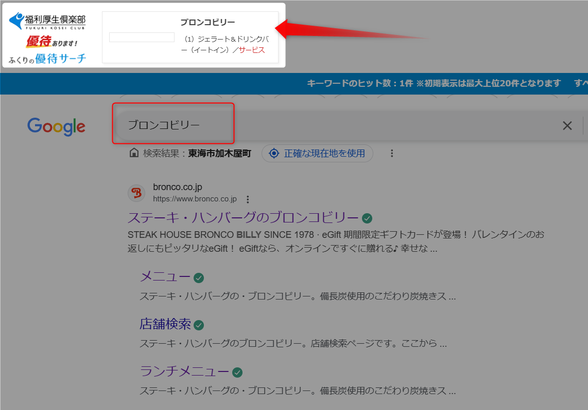Open the ステーキ・ハンバーグのブロンコビリー result

tap(243, 217)
